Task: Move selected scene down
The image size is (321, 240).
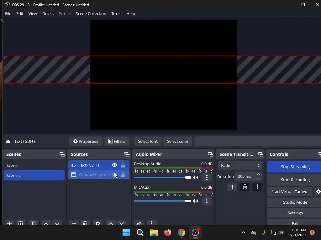Action: [57, 223]
